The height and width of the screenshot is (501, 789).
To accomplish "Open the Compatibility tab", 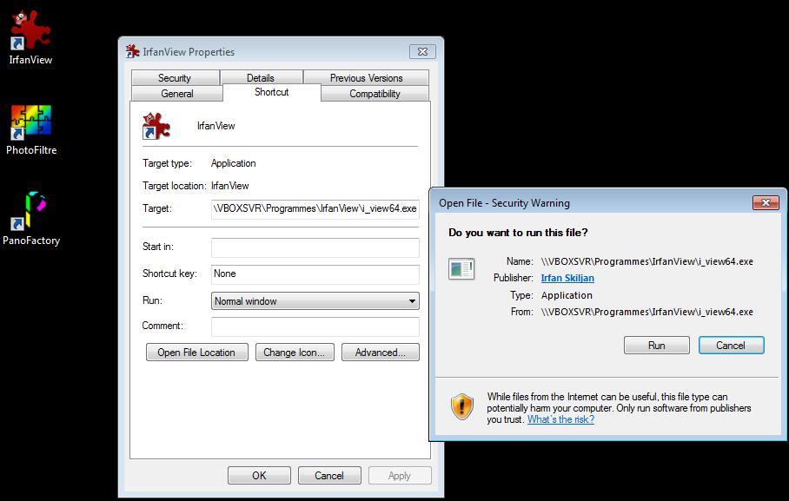I will (x=375, y=94).
